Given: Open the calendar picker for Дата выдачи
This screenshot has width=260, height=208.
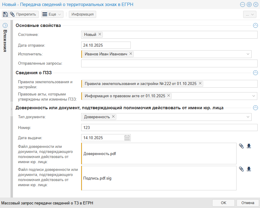Looking at the screenshot, I should click(x=127, y=138).
